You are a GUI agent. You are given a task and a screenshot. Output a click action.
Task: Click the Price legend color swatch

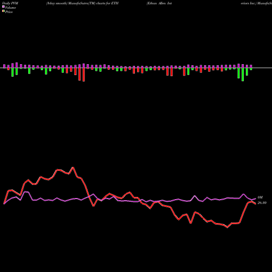coord(3,11)
